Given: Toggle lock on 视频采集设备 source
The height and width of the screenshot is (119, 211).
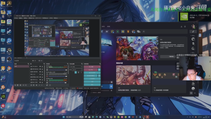Looking at the screenshot, I should pyautogui.click(x=42, y=69).
